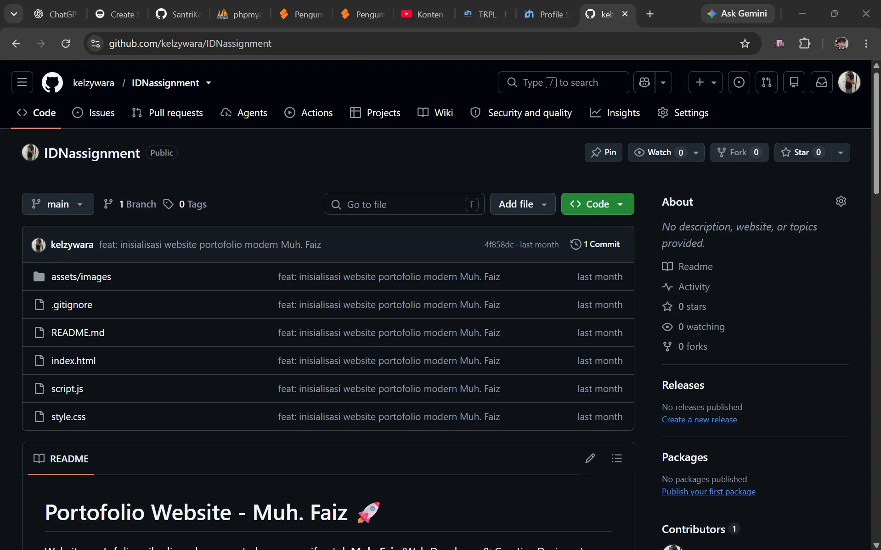
Task: Open the Watch notifications dropdown
Action: click(x=666, y=152)
